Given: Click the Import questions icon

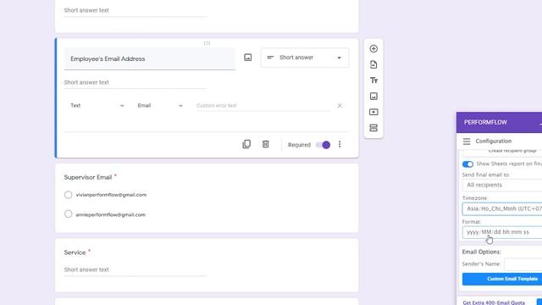Looking at the screenshot, I should (x=373, y=64).
